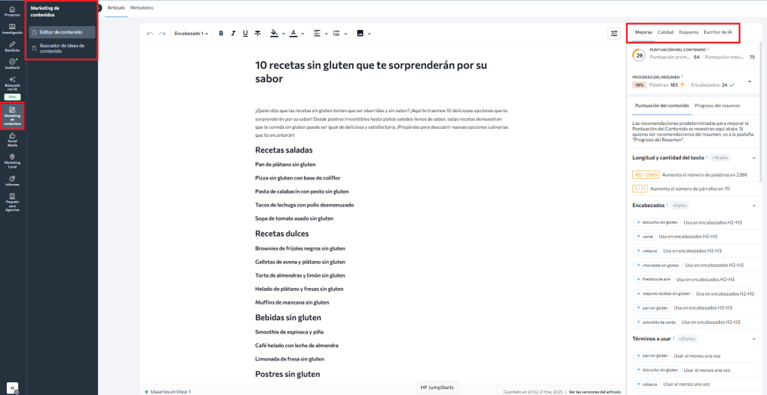This screenshot has height=395, width=767.
Task: Add 'bizcocho sin gluten' heading keyword chip
Action: point(658,222)
